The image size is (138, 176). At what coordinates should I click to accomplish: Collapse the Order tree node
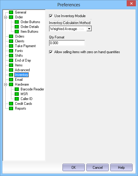(x=5, y=17)
